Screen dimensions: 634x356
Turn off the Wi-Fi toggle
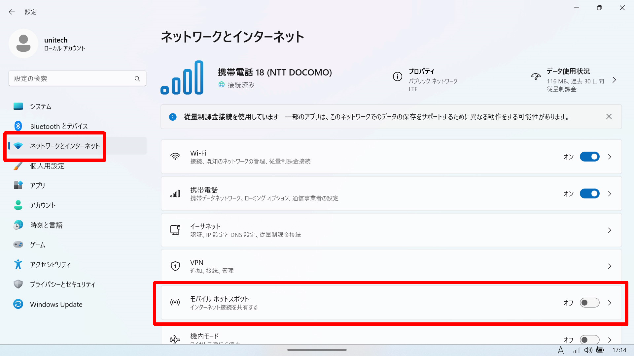tap(589, 157)
